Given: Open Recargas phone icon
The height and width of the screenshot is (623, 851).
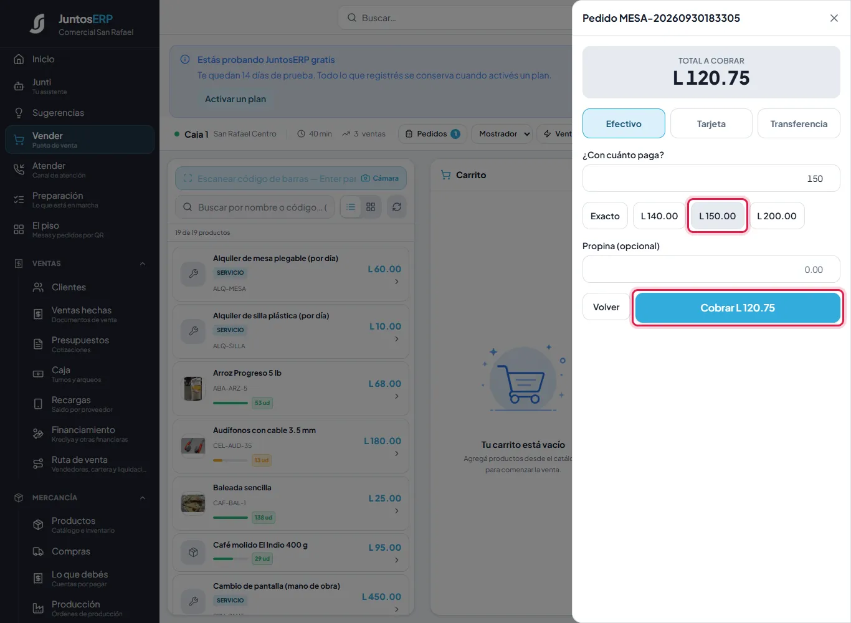Looking at the screenshot, I should point(38,404).
